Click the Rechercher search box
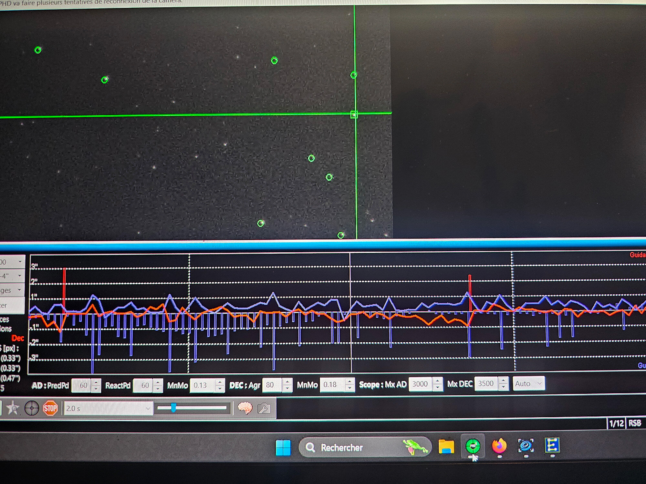This screenshot has width=646, height=484. [355, 448]
